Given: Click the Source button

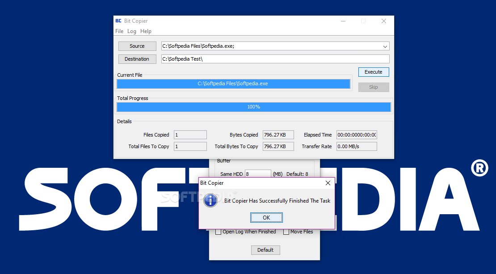Looking at the screenshot, I should 137,46.
